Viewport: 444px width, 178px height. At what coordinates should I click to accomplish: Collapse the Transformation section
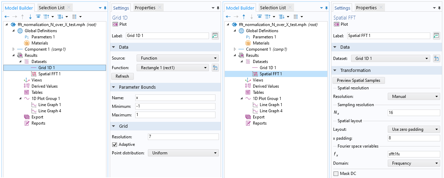click(x=335, y=71)
